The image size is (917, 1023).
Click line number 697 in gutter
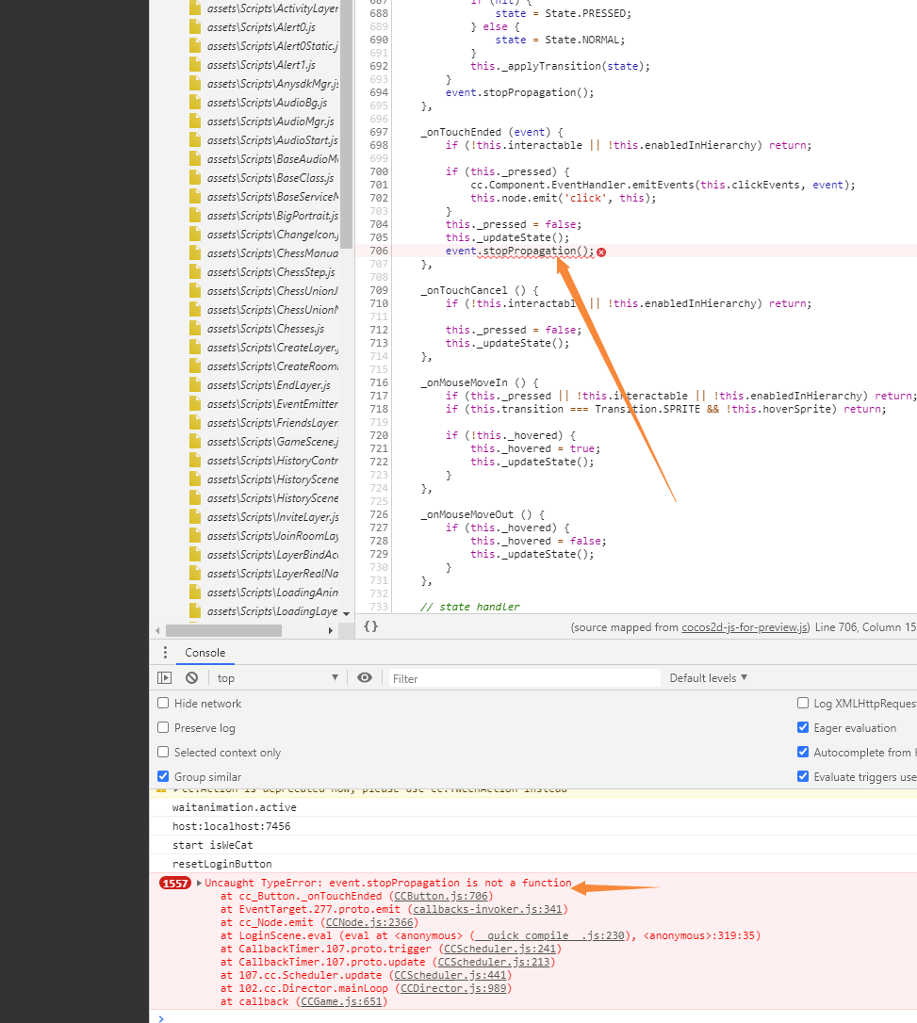(379, 132)
